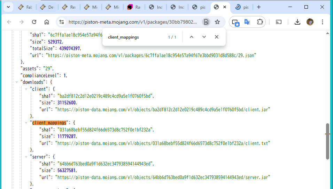Viewport: 333px width, 189px height.
Task: Click the cast media icon
Action: pyautogui.click(x=279, y=22)
